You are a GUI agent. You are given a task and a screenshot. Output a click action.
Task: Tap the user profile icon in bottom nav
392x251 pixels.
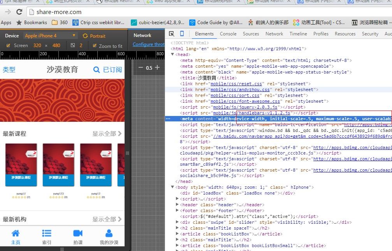(109, 233)
